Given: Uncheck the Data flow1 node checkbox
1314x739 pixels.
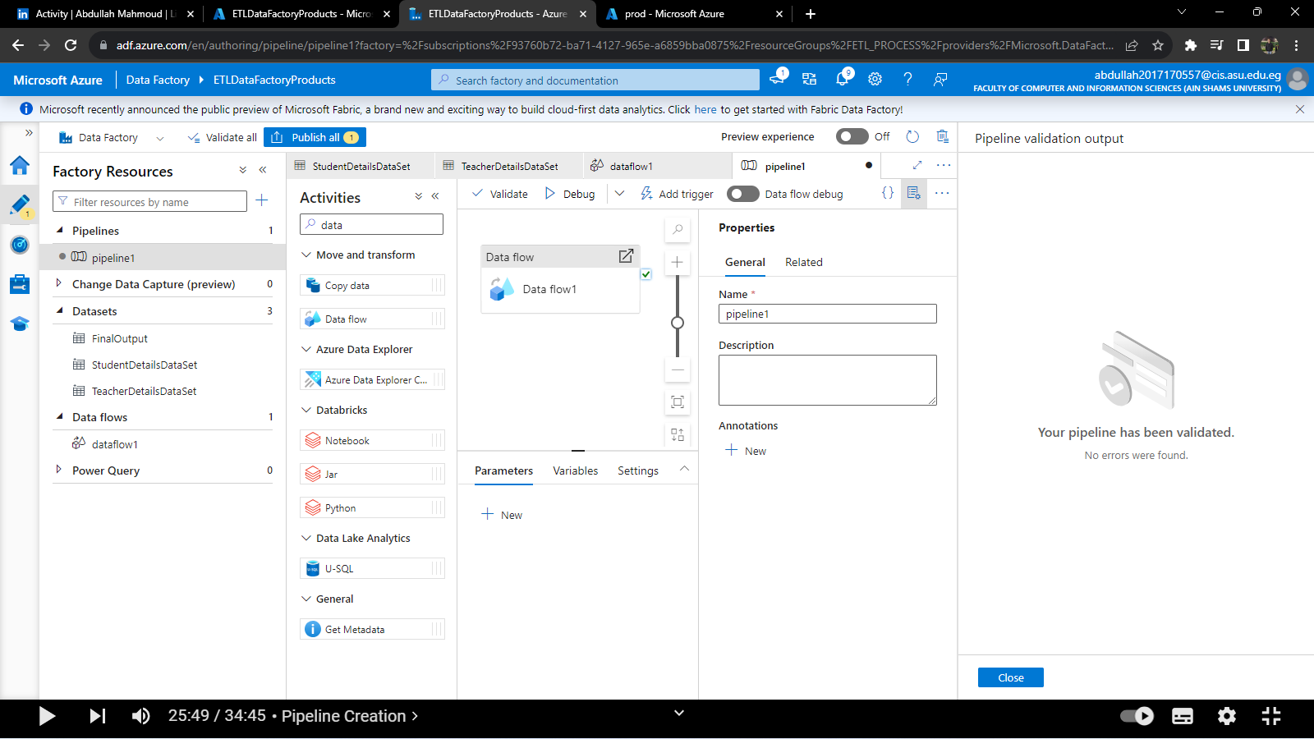Looking at the screenshot, I should point(646,274).
